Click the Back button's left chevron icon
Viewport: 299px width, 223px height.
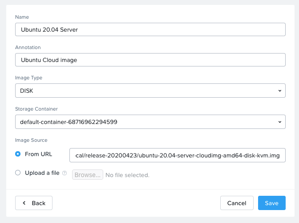pos(24,203)
